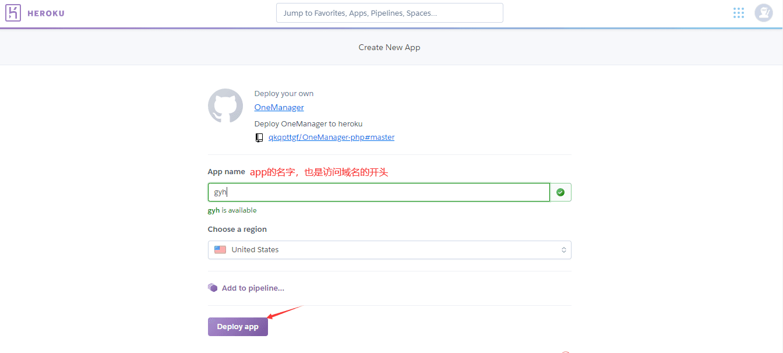Click the region selector up-down arrows
The image size is (783, 353).
(x=563, y=250)
